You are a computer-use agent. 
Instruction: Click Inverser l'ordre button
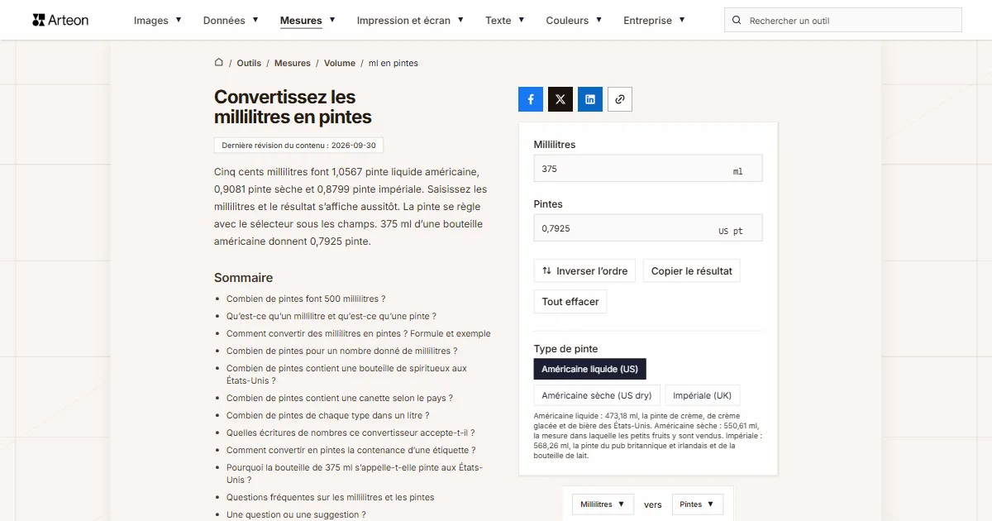584,271
